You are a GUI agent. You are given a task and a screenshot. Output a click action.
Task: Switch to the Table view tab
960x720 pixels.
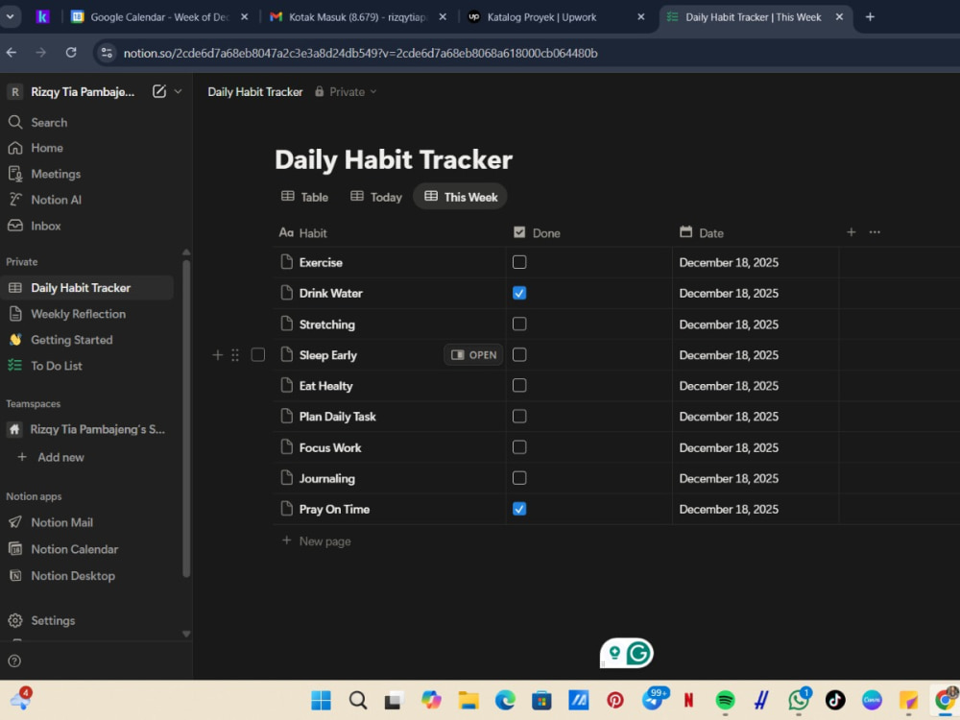click(305, 197)
